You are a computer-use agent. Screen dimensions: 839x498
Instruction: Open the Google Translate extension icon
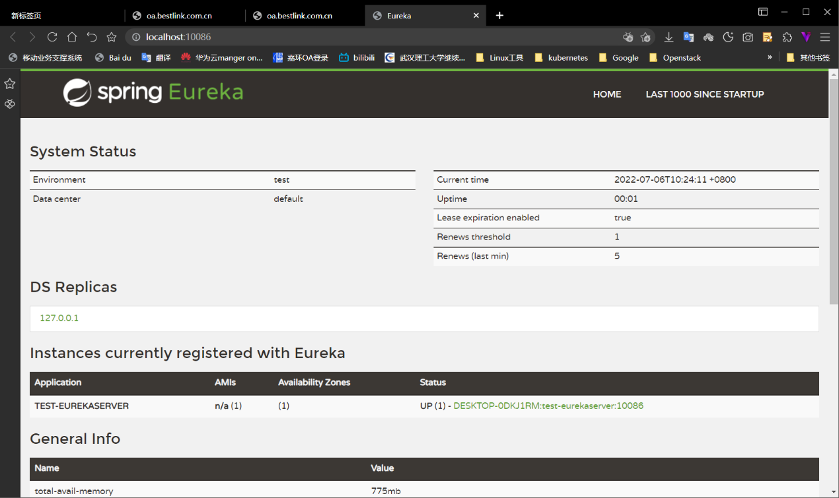pos(688,37)
